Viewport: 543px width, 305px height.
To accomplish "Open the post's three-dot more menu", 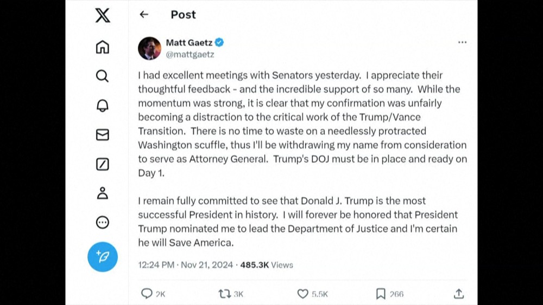I will pyautogui.click(x=462, y=42).
